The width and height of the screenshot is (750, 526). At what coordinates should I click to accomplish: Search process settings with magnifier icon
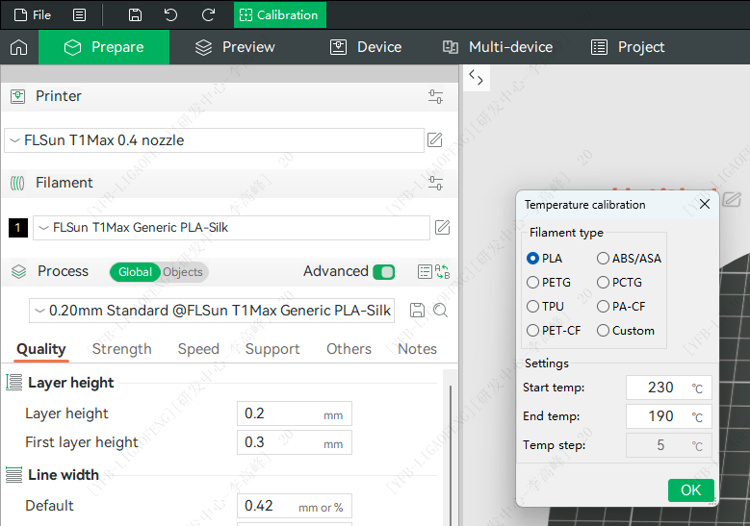(440, 310)
